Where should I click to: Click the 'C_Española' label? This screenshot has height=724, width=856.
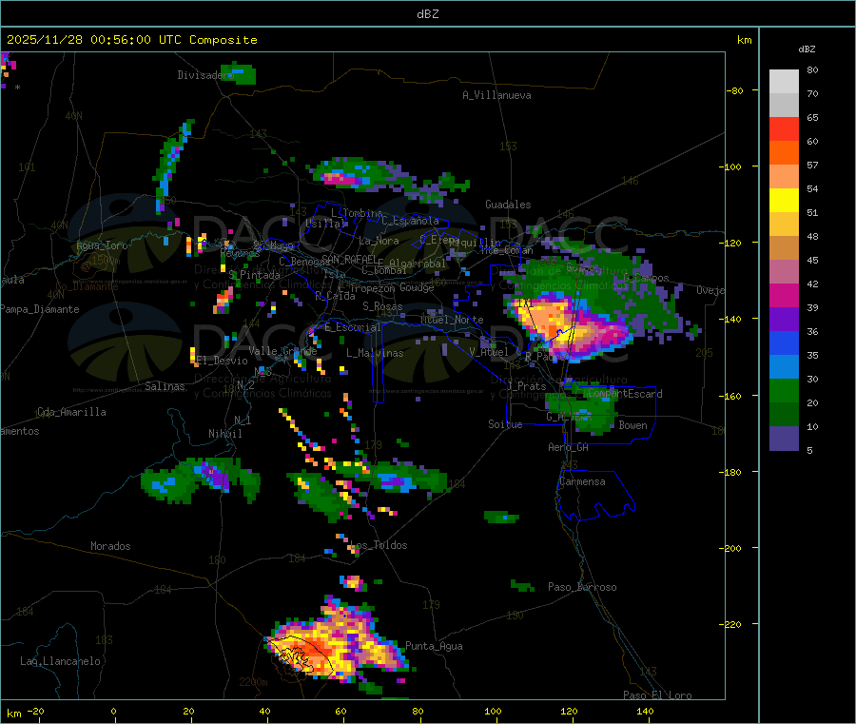click(410, 221)
